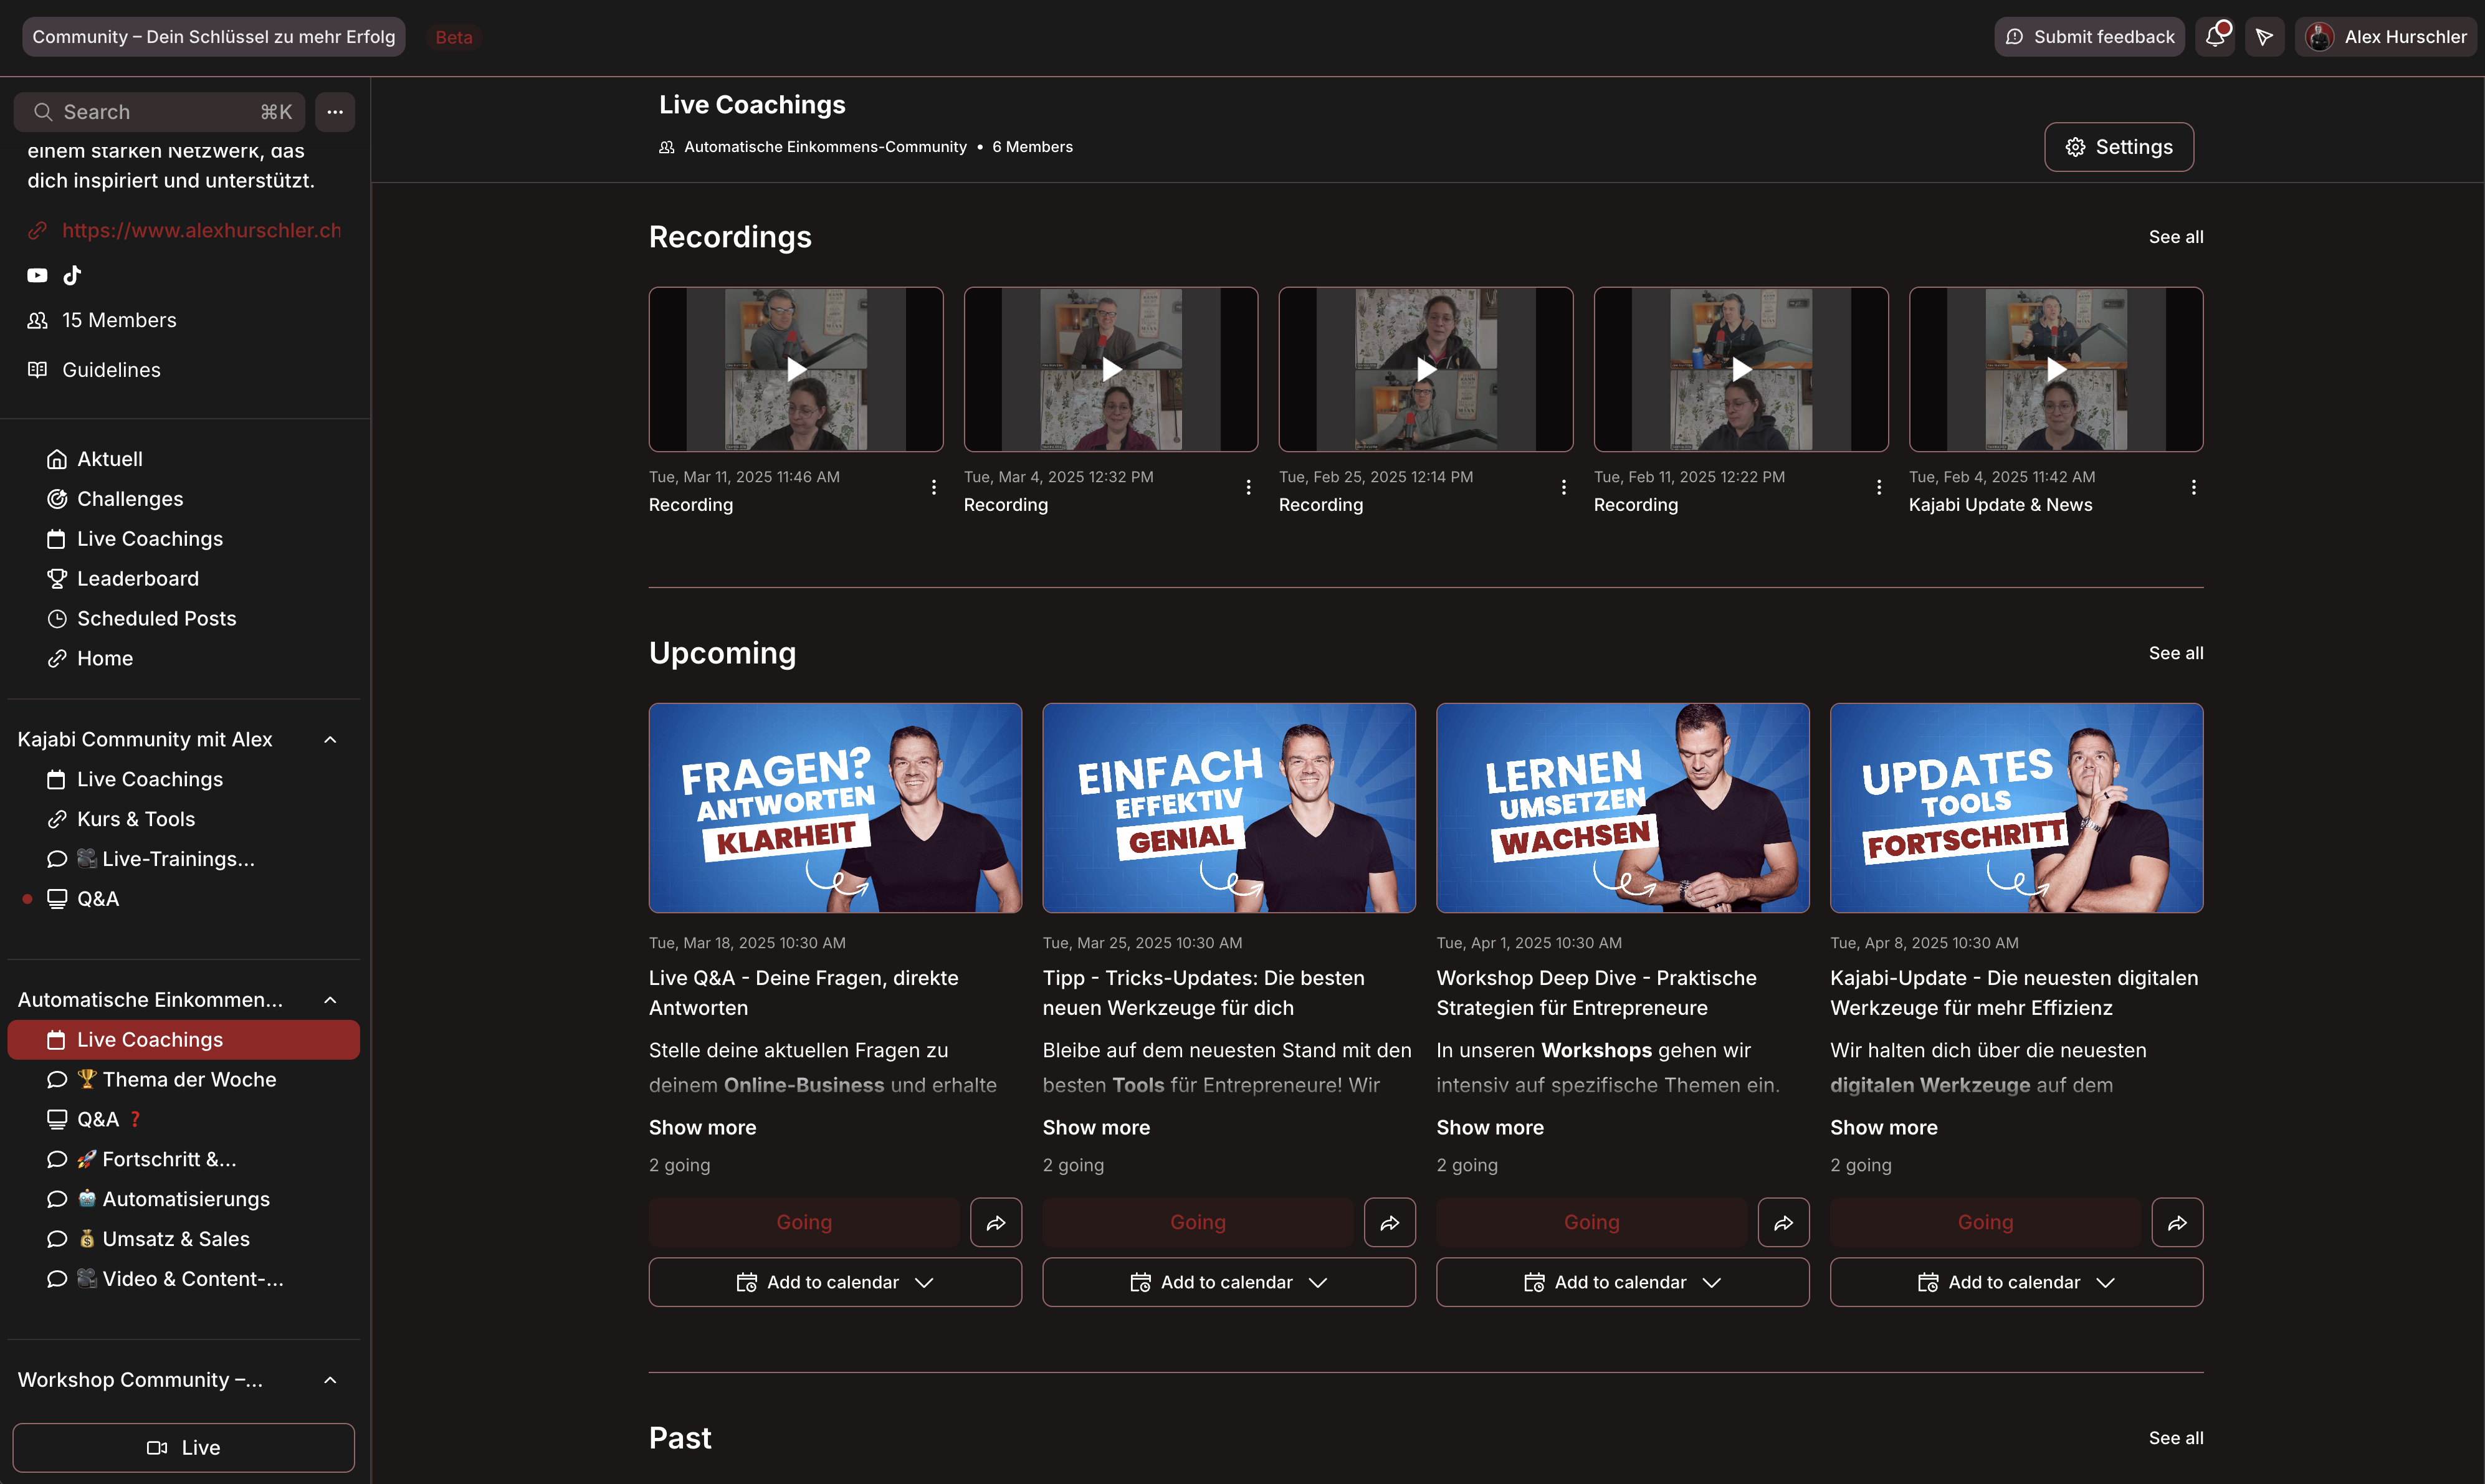Image resolution: width=2485 pixels, height=1484 pixels.
Task: Toggle Going for Workshop Deep Dive event
Action: tap(1591, 1222)
